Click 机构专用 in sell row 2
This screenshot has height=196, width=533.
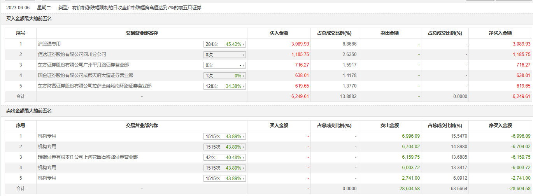(47, 147)
